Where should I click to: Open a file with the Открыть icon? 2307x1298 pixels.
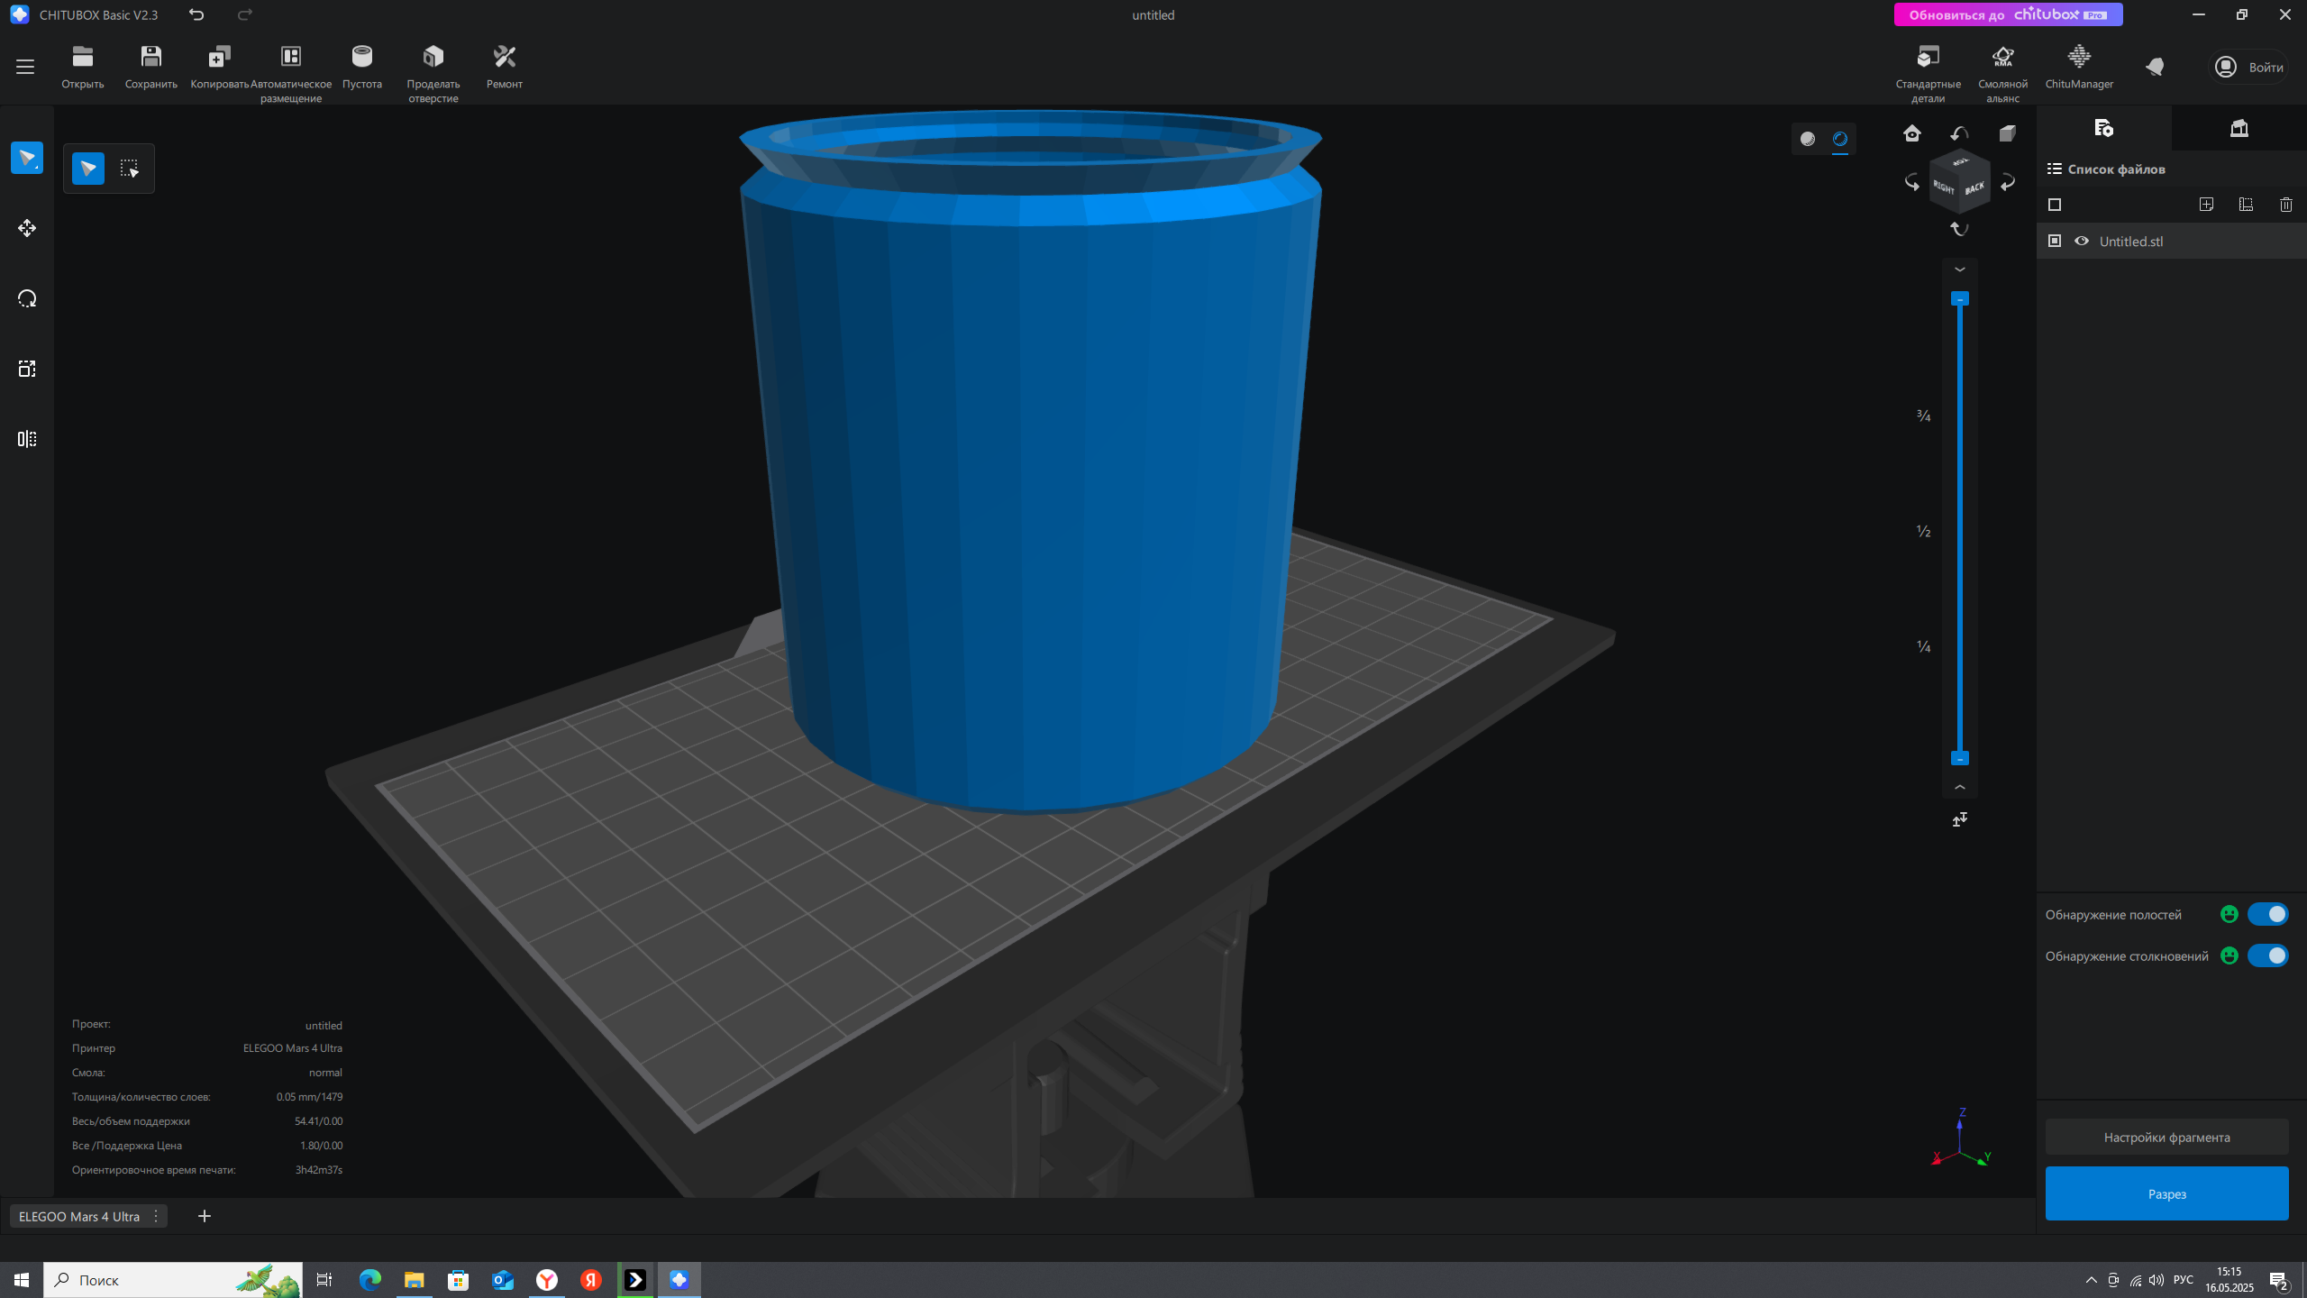pos(83,67)
